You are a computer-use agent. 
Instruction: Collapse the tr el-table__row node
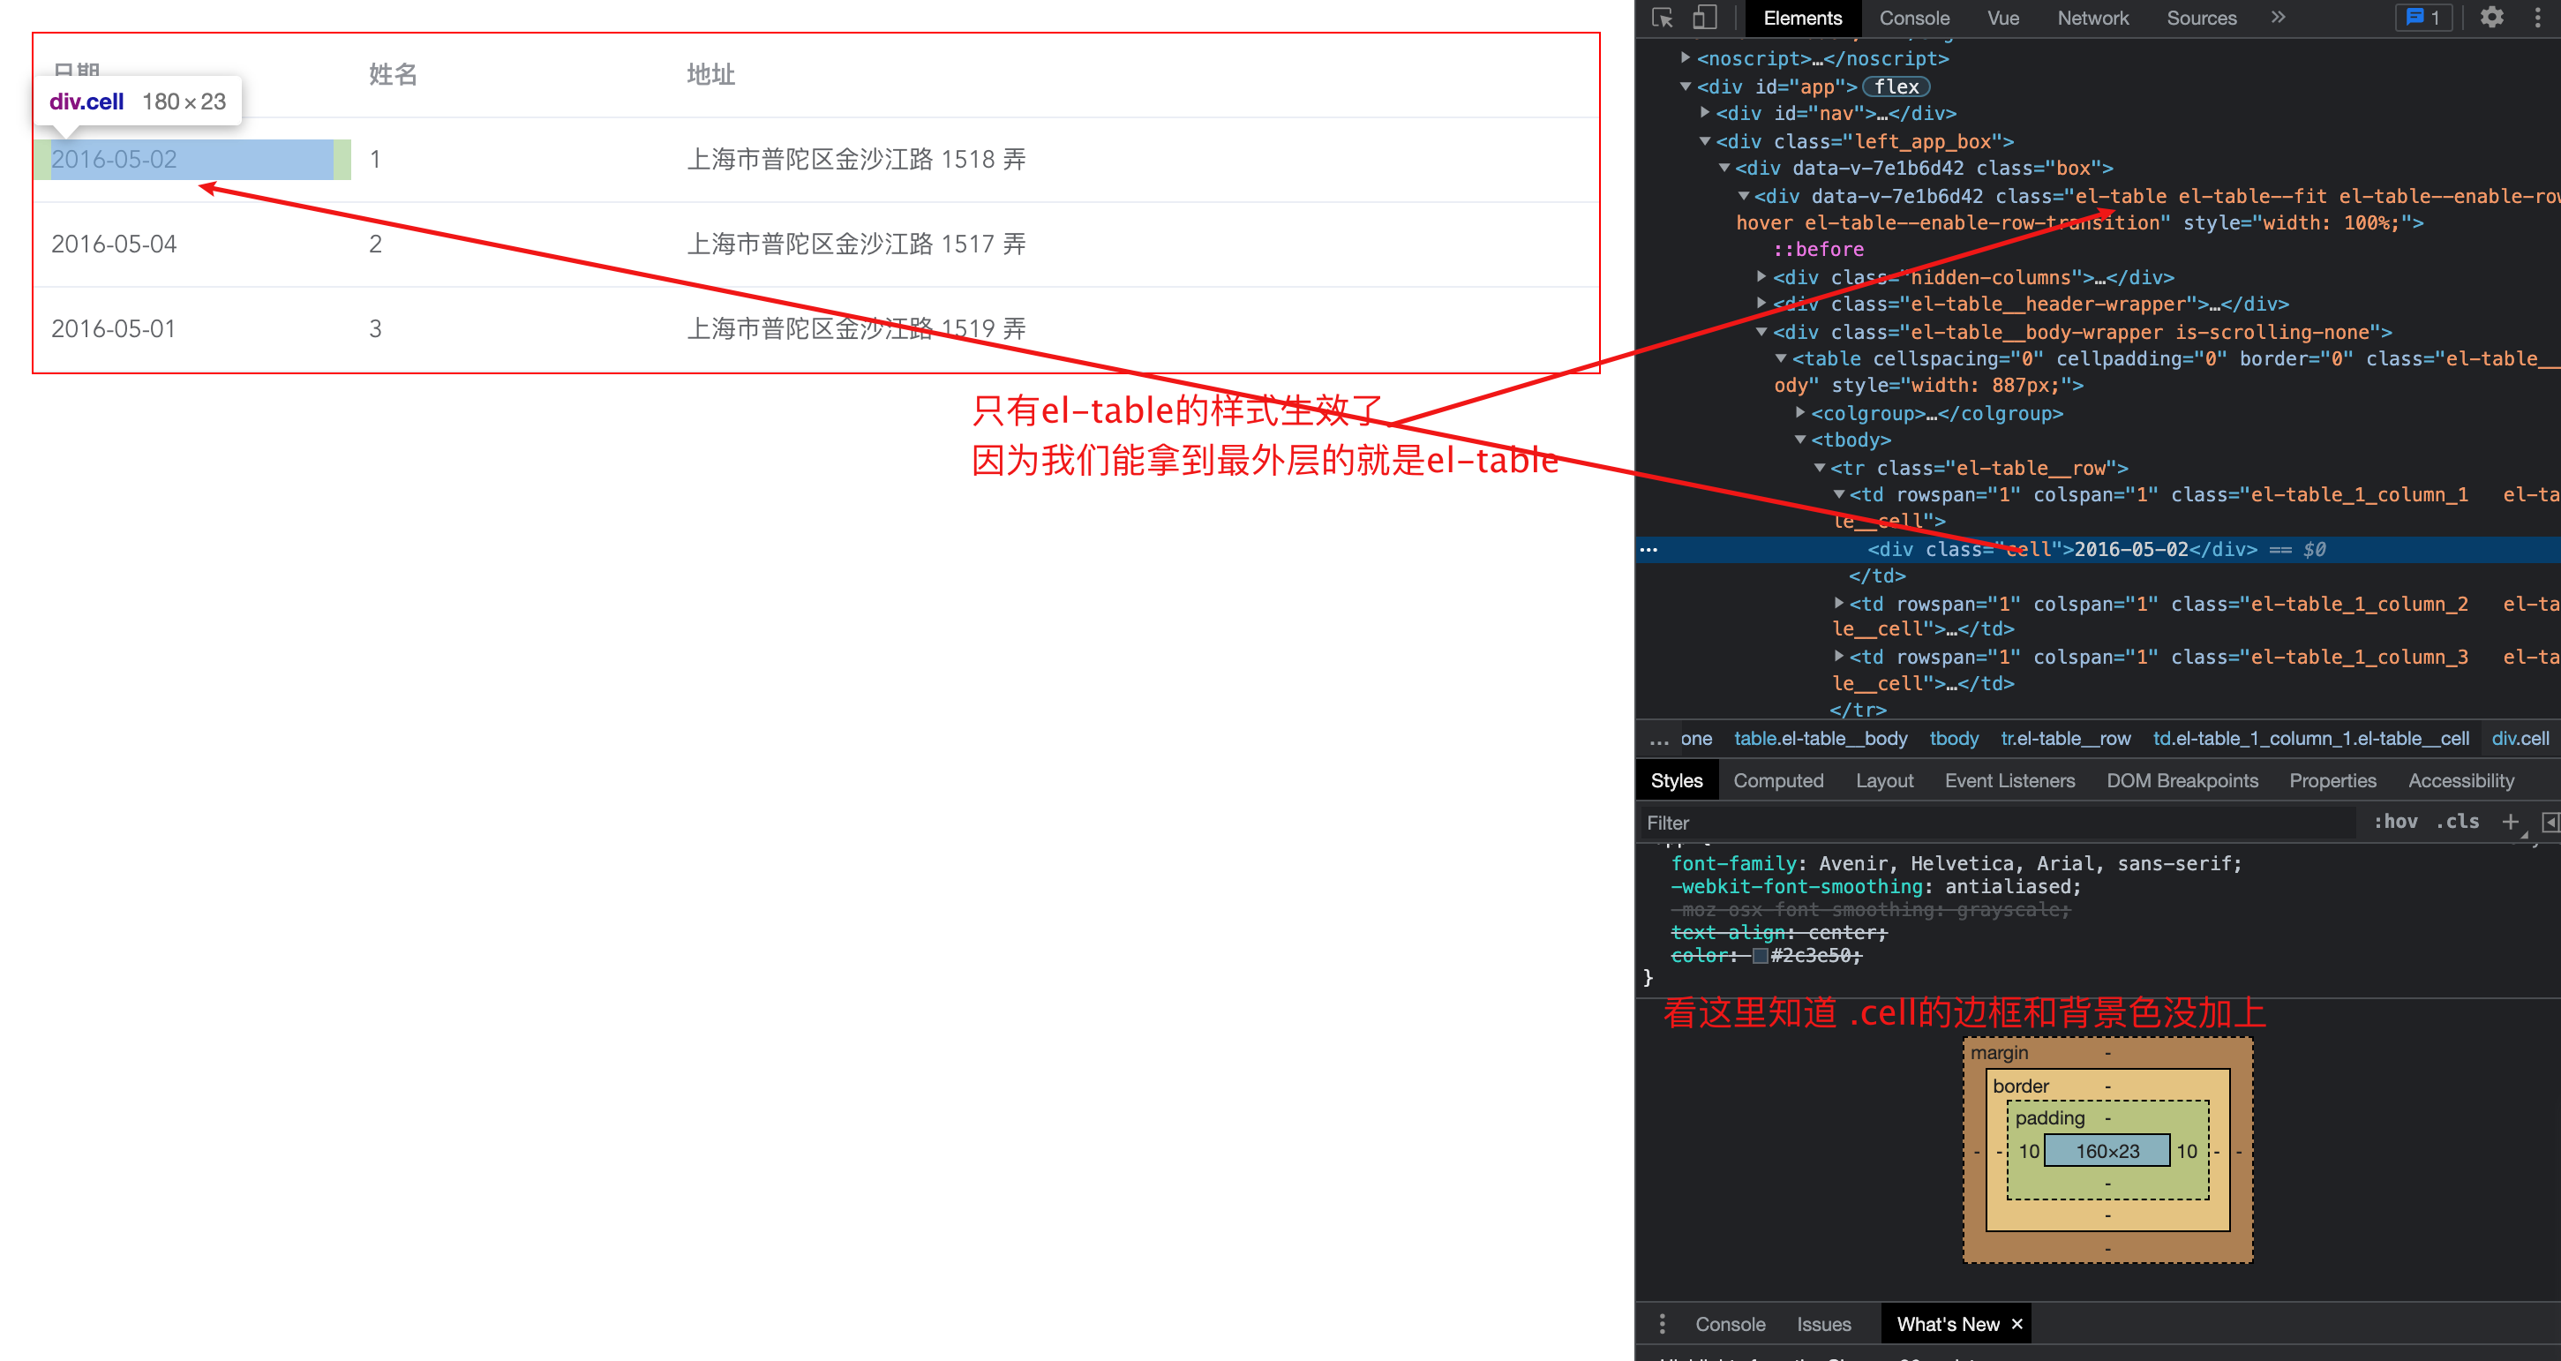pos(1820,467)
